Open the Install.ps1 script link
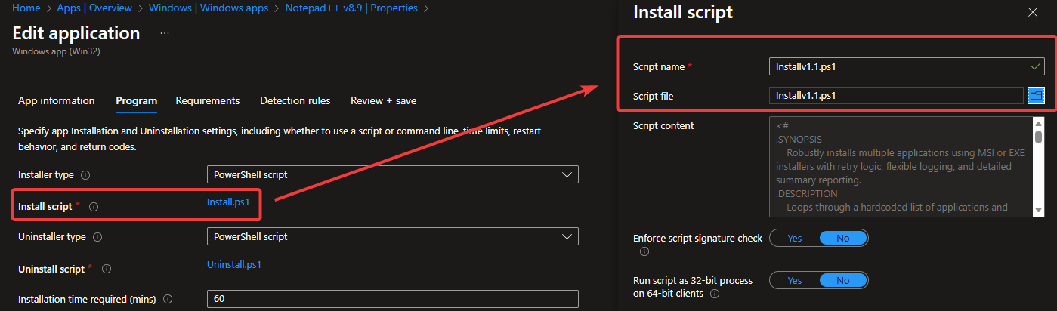The width and height of the screenshot is (1057, 311). [227, 202]
